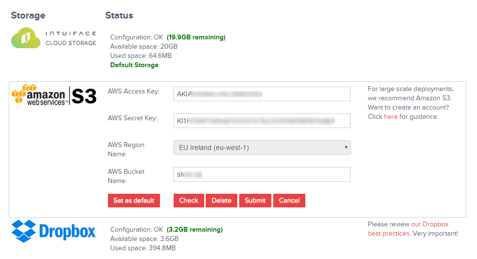Select the 'Used space: 394.8MB' text
This screenshot has width=477, height=259.
142,248
